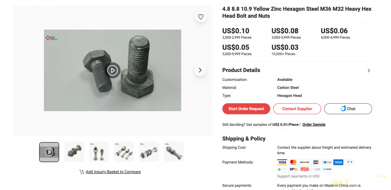Click the Start Order Request button
The width and height of the screenshot is (391, 190).
coord(246,109)
